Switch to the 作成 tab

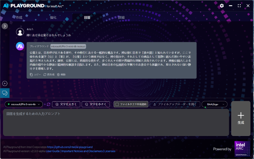[19, 17]
